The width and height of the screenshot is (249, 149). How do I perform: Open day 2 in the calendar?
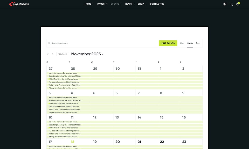coord(183,69)
